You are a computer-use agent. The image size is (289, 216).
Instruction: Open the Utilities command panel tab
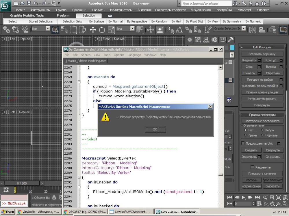coord(231,39)
